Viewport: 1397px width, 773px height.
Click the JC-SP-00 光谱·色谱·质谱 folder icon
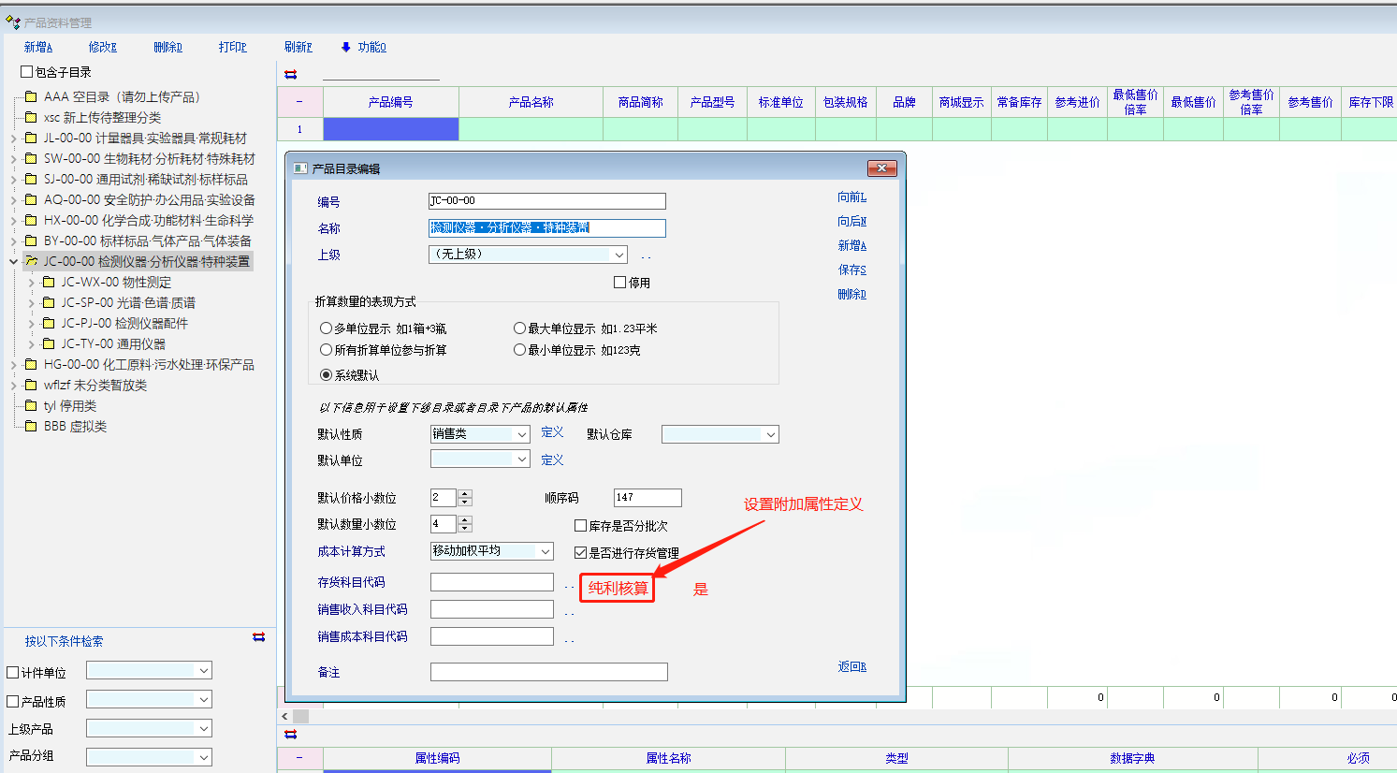coord(50,302)
